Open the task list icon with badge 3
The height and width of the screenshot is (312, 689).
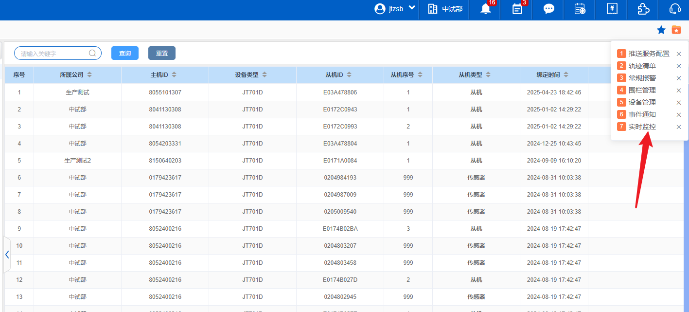coord(517,9)
